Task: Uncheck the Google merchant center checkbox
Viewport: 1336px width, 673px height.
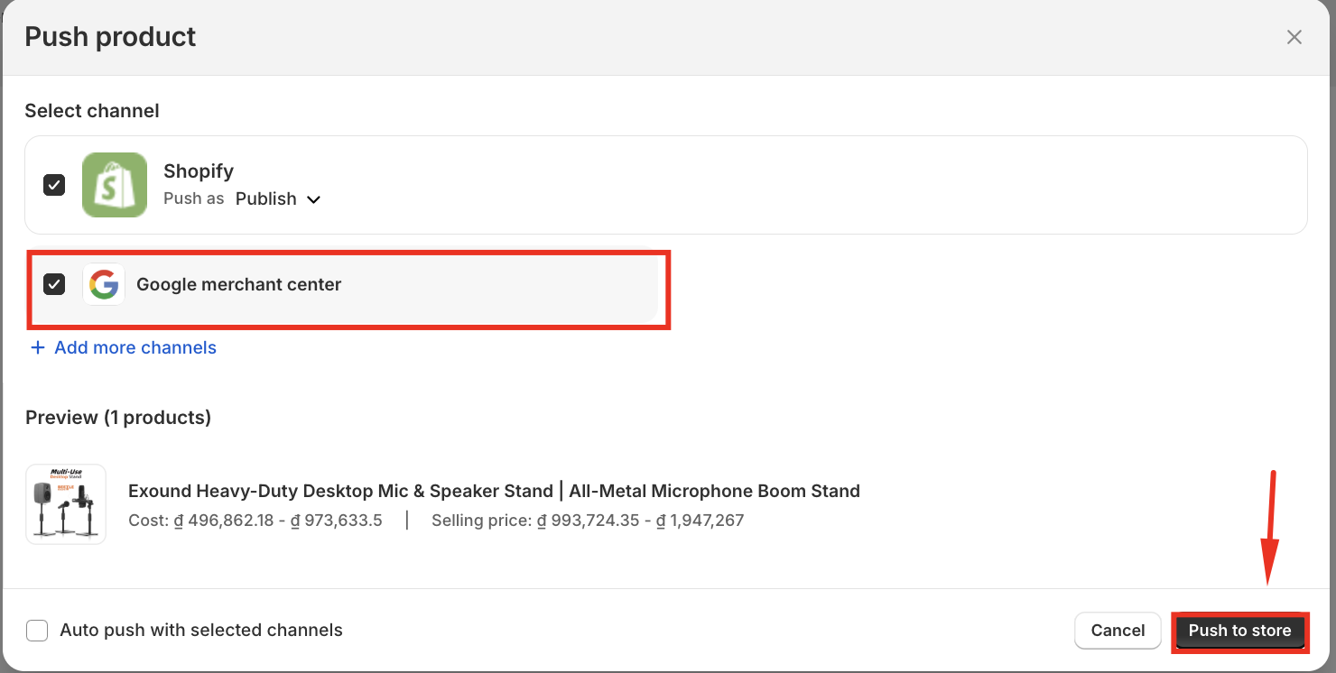Action: [x=54, y=284]
